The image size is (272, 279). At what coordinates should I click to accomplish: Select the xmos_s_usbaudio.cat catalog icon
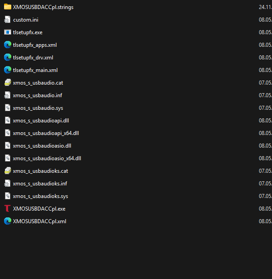[x=8, y=82]
